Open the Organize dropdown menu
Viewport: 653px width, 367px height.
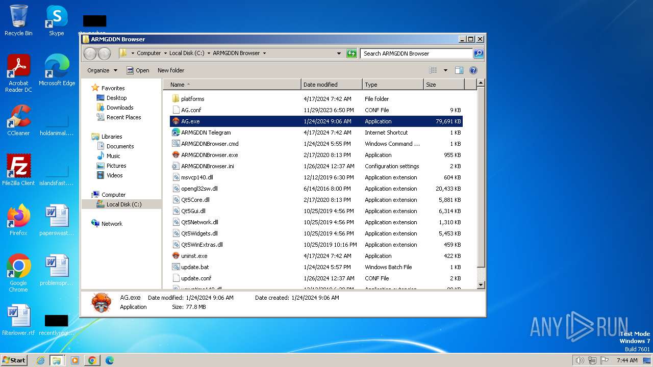point(102,70)
